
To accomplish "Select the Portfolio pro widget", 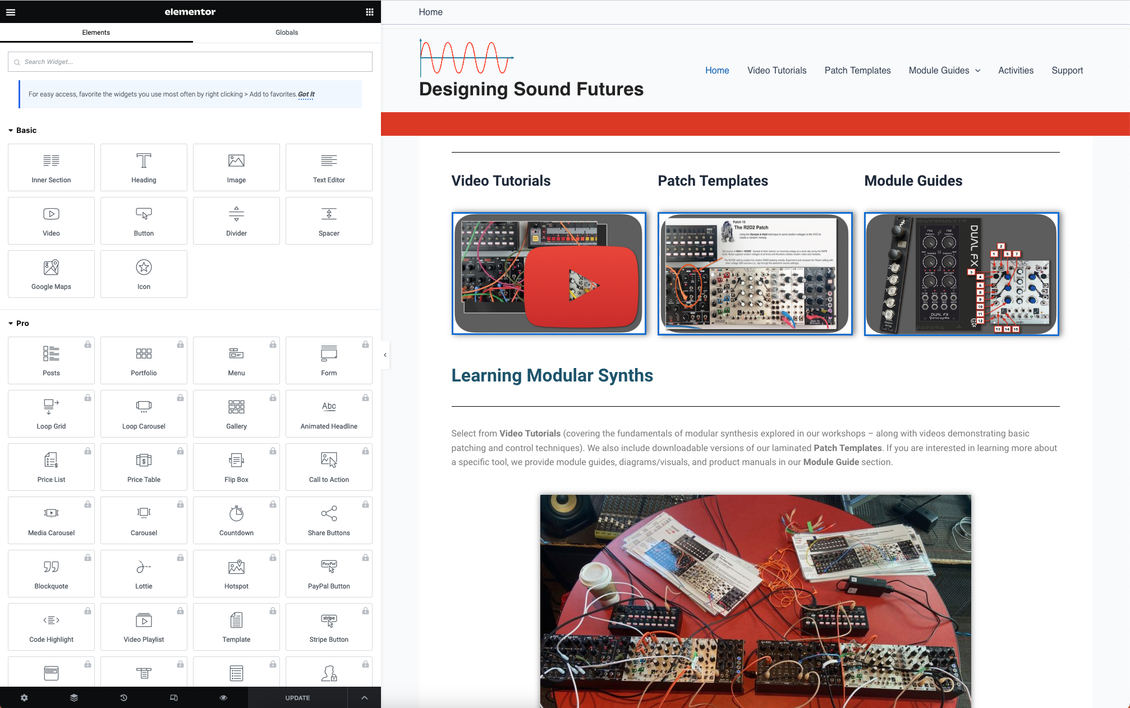I will point(144,360).
